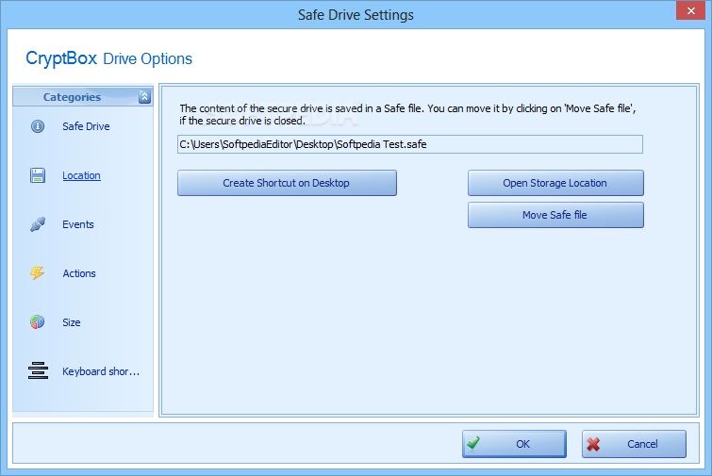Viewport: 712px width, 476px height.
Task: Close the Safe Drive Settings window
Action: (690, 11)
